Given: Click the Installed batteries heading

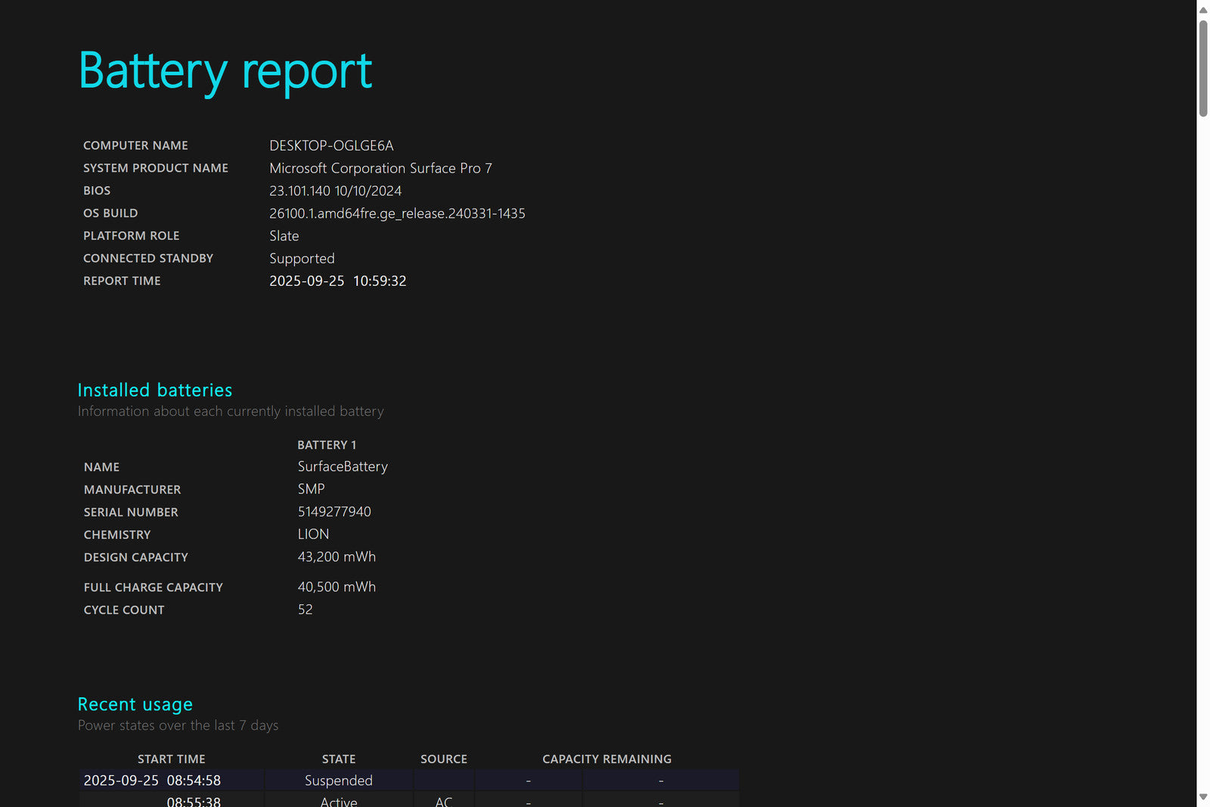Looking at the screenshot, I should point(155,390).
